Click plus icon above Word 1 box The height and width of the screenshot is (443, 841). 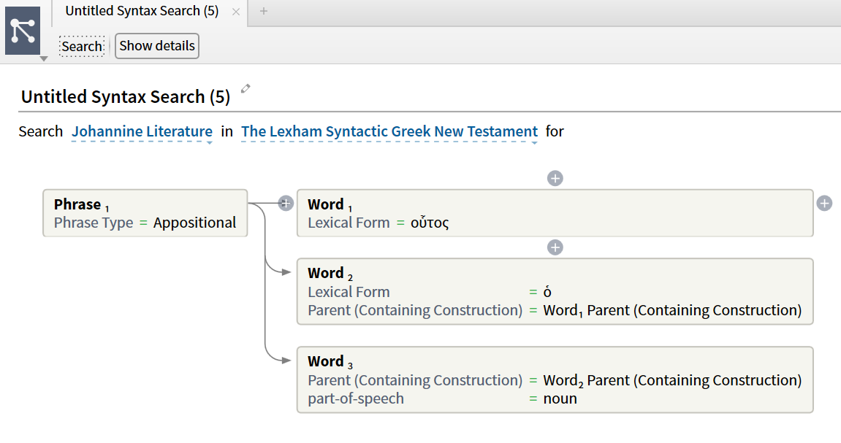pyautogui.click(x=555, y=178)
